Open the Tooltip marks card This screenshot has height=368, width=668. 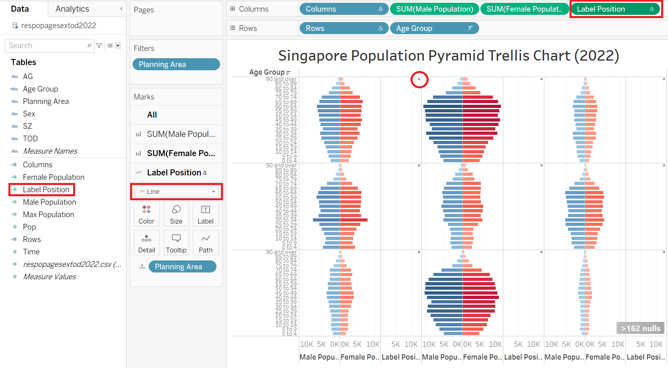[176, 243]
